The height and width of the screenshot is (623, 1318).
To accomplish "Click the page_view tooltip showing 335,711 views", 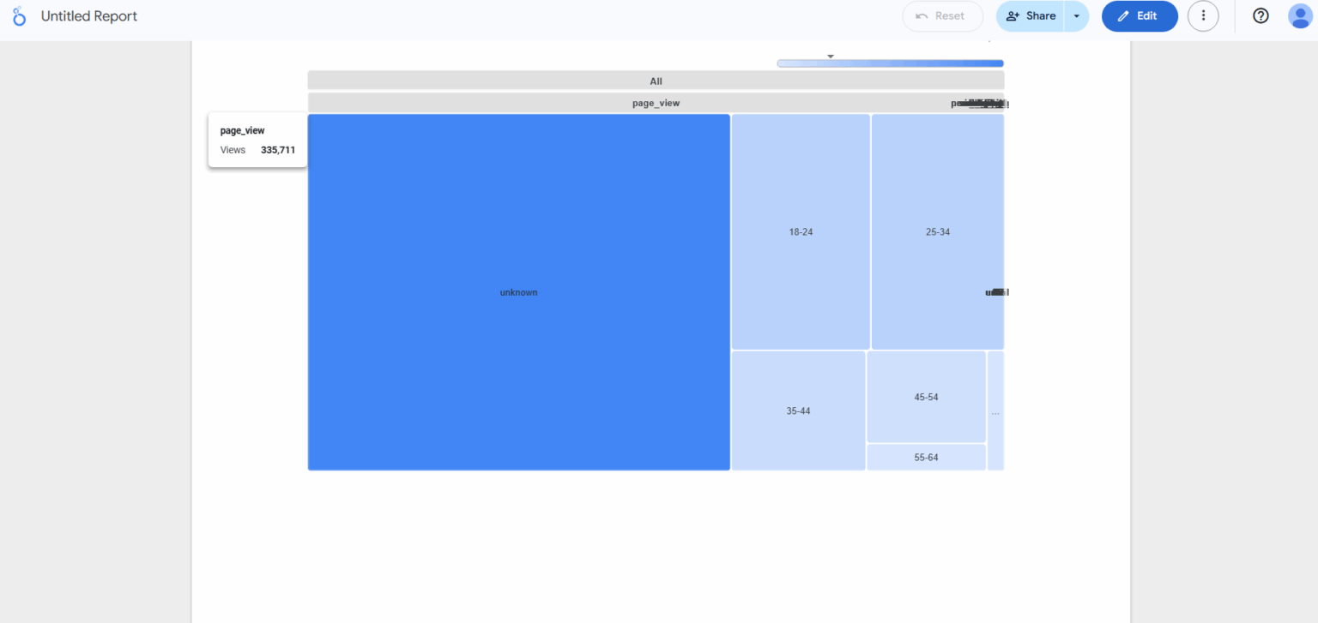I will coord(257,140).
